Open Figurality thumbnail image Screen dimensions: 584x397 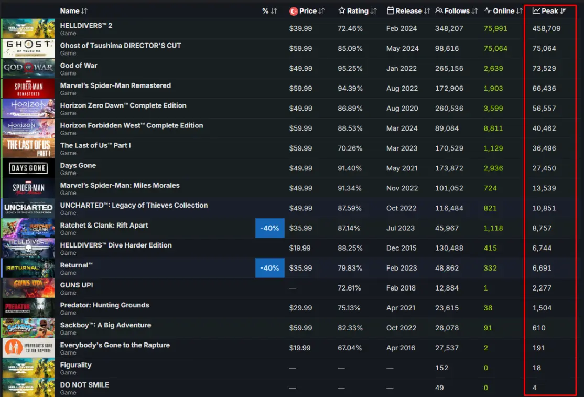coord(28,368)
